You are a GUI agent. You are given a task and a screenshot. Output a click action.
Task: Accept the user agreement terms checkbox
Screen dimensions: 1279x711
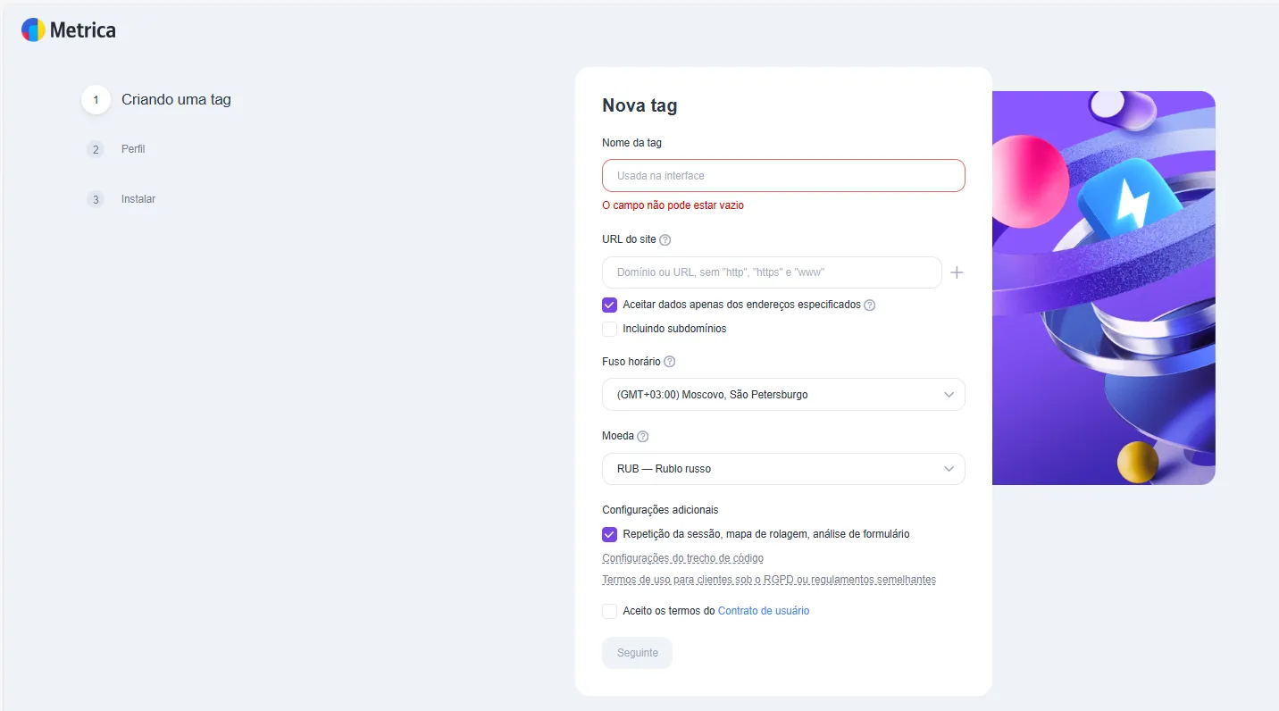pos(610,611)
